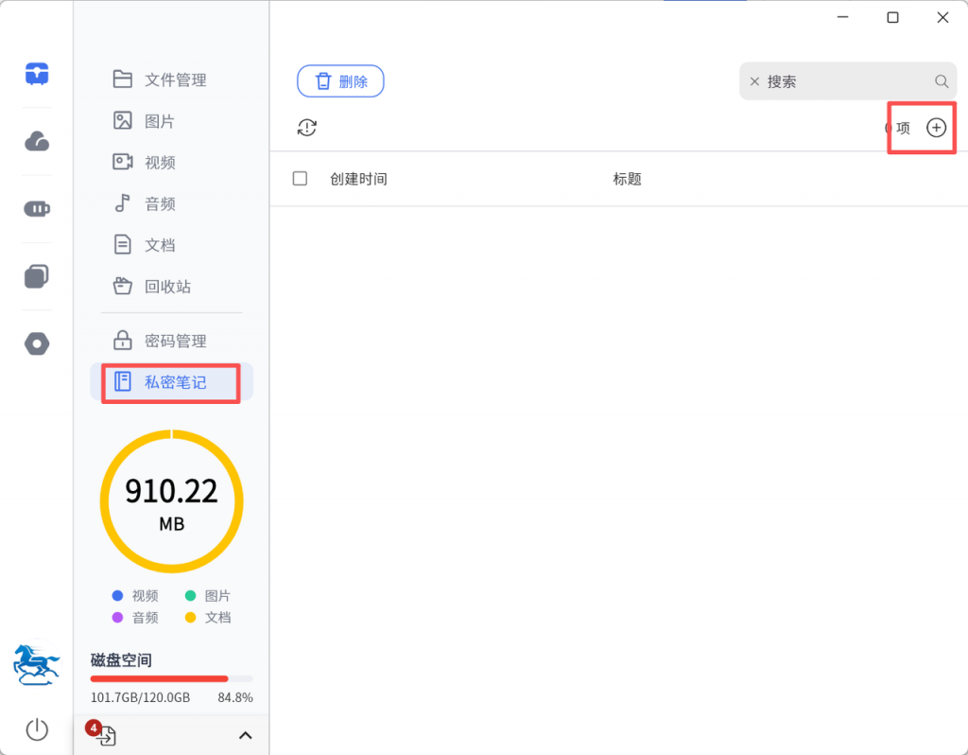The height and width of the screenshot is (755, 968).
Task: Open 文件管理 in the sidebar
Action: click(174, 79)
